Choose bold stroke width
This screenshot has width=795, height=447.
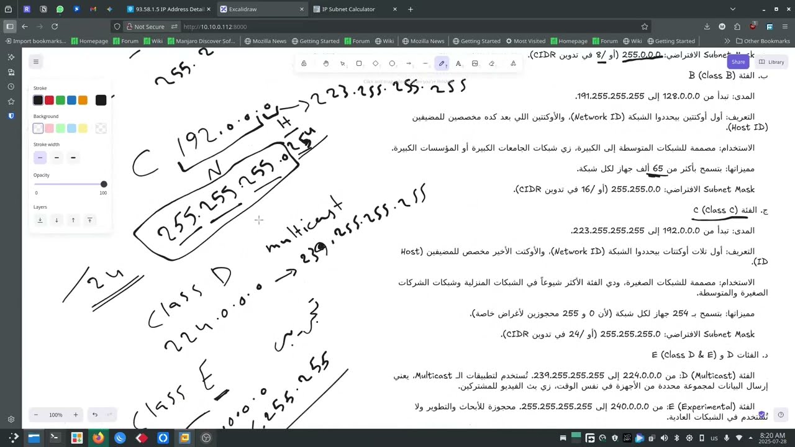(x=57, y=158)
